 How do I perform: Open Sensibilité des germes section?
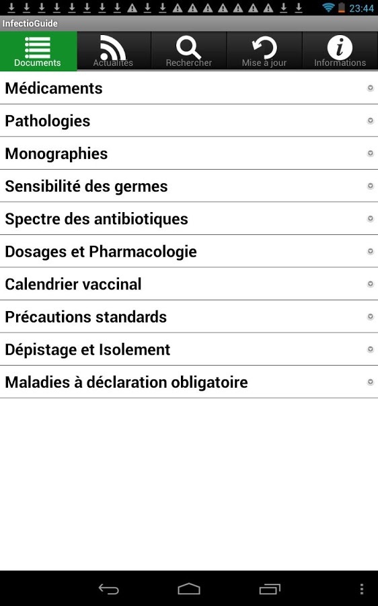pyautogui.click(x=189, y=186)
